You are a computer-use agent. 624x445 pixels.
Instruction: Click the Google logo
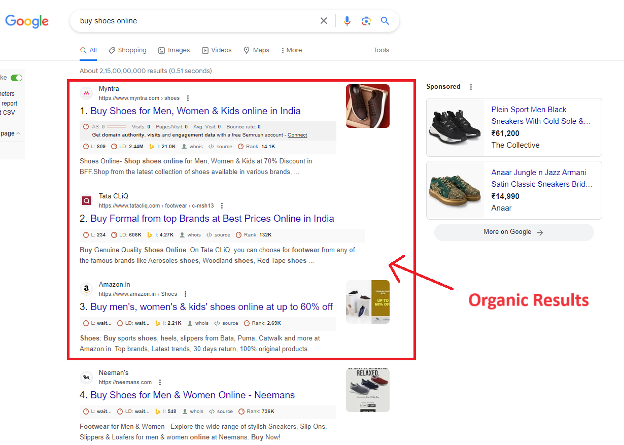pyautogui.click(x=27, y=21)
